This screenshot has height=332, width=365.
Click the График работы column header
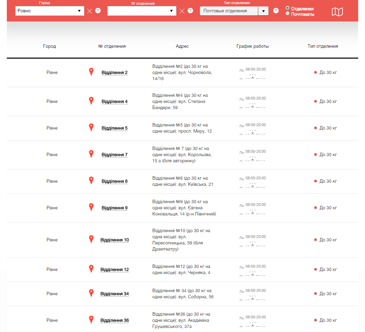(x=252, y=46)
